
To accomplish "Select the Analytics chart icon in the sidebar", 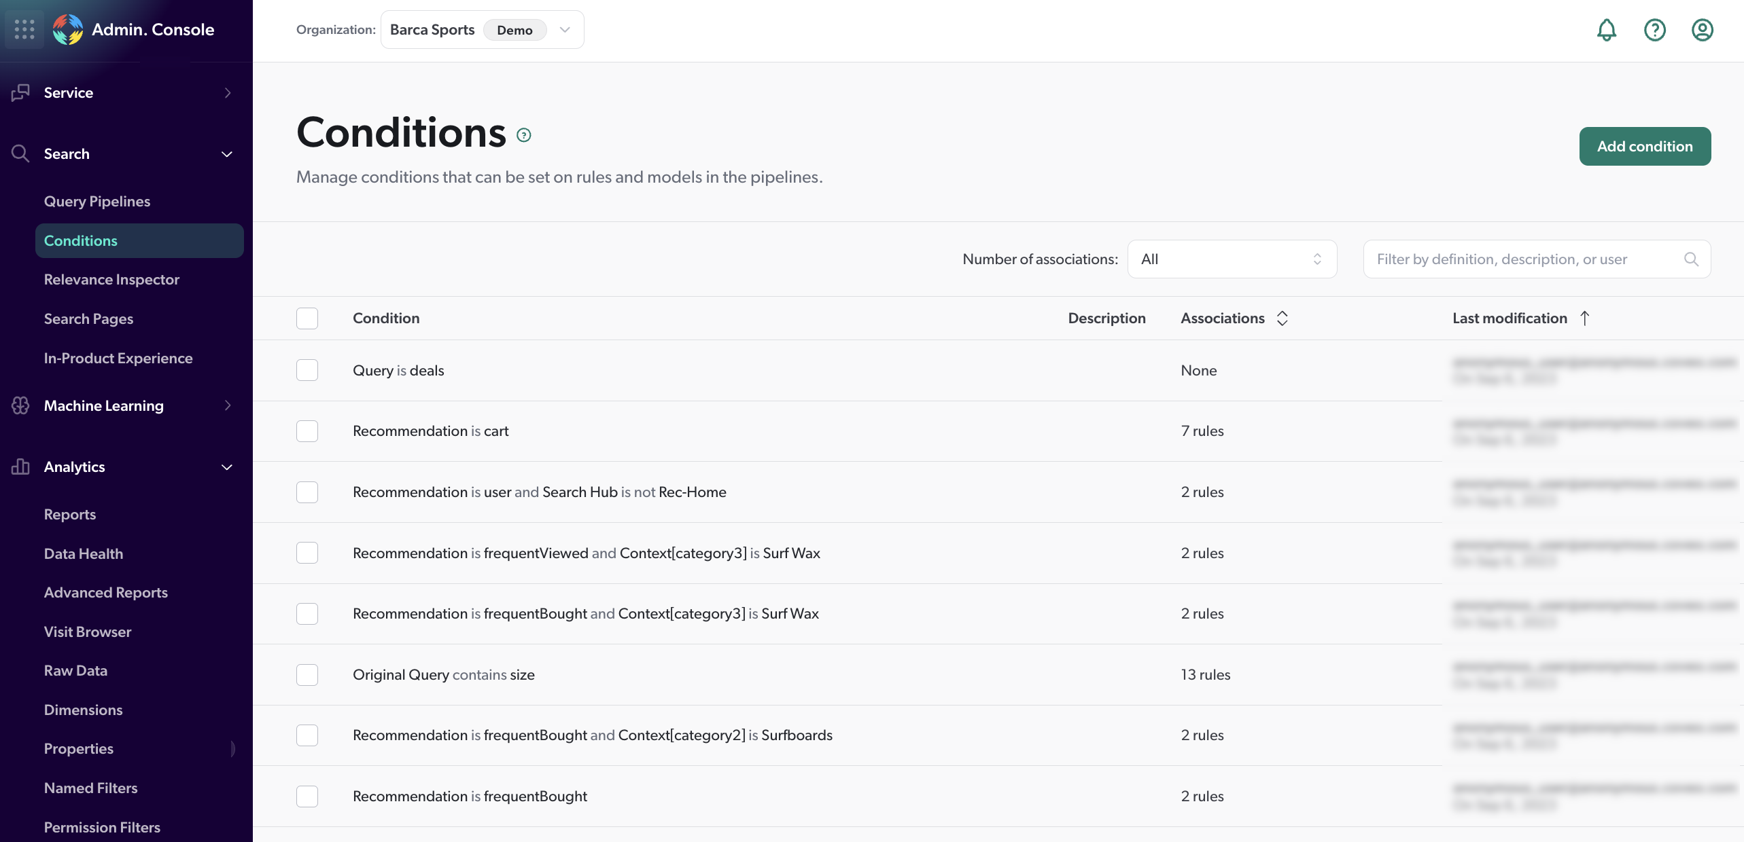I will (x=20, y=466).
